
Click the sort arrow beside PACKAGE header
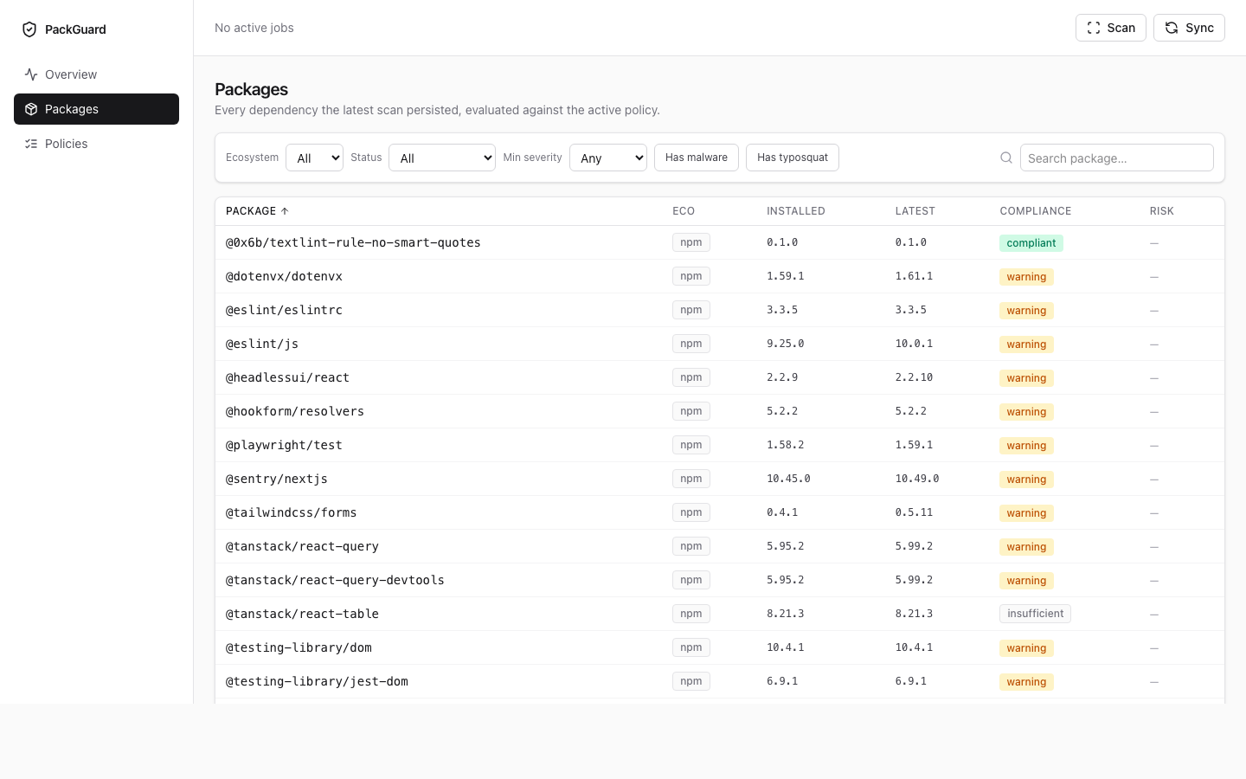285,211
